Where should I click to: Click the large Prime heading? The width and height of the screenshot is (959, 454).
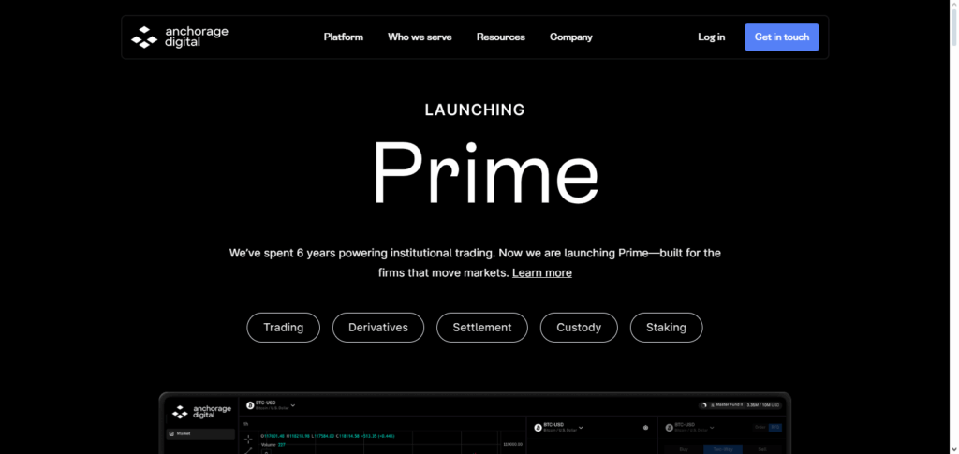coord(486,173)
